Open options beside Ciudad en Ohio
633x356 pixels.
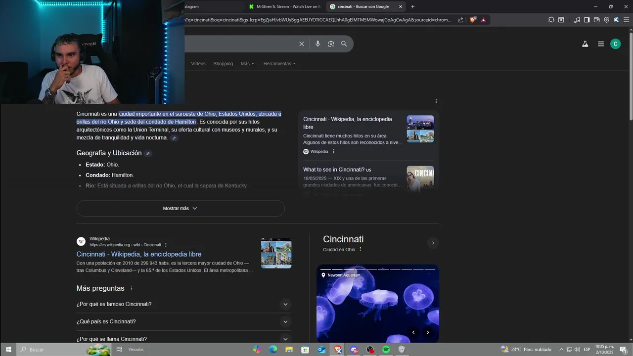(360, 249)
